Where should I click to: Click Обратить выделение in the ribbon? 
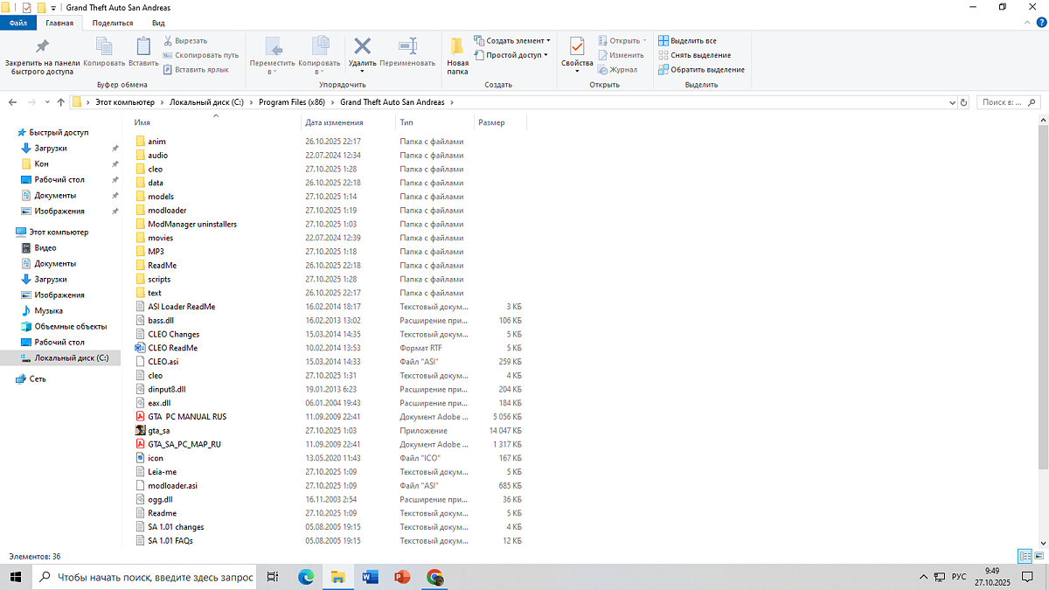point(706,70)
